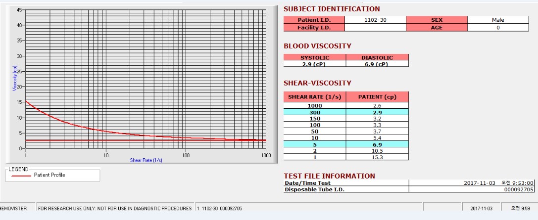Viewport: 538px width, 220px height.
Task: Click the Viscosity (cp) axis label
Action: (15, 78)
